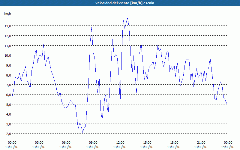Click the "9,0" y-axis value
This screenshot has height=150, width=240.
tap(8, 65)
